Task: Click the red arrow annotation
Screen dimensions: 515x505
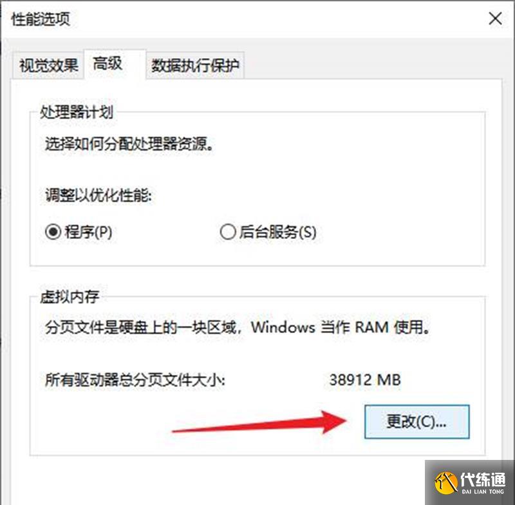Action: click(x=259, y=423)
